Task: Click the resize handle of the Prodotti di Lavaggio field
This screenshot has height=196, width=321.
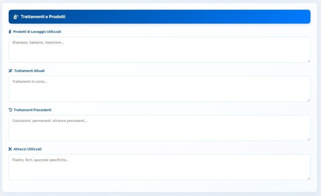Action: pyautogui.click(x=308, y=61)
